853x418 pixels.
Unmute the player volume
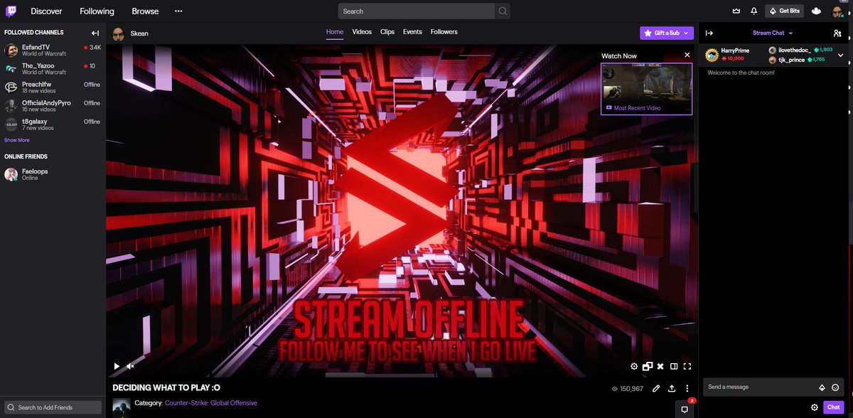131,366
